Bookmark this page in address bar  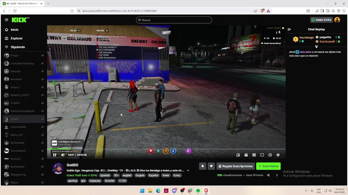click(72, 11)
